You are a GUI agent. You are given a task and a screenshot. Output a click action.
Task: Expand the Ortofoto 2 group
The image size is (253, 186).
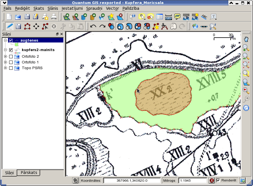(5, 57)
